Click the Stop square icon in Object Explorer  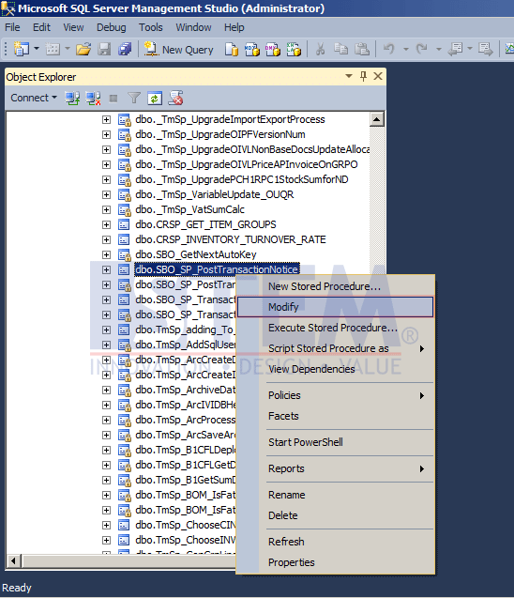113,99
